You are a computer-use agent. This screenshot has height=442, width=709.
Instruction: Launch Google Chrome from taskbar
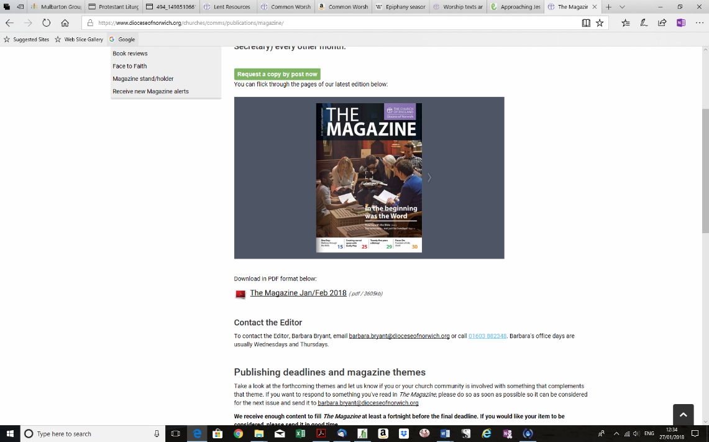(238, 434)
